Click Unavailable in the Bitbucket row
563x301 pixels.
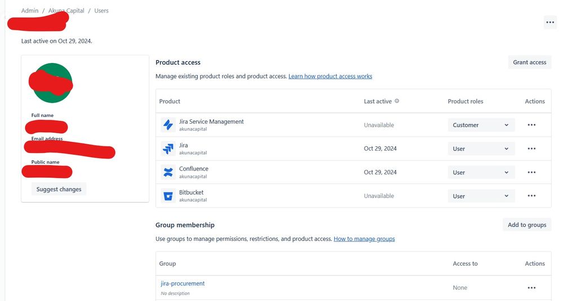[x=379, y=196]
